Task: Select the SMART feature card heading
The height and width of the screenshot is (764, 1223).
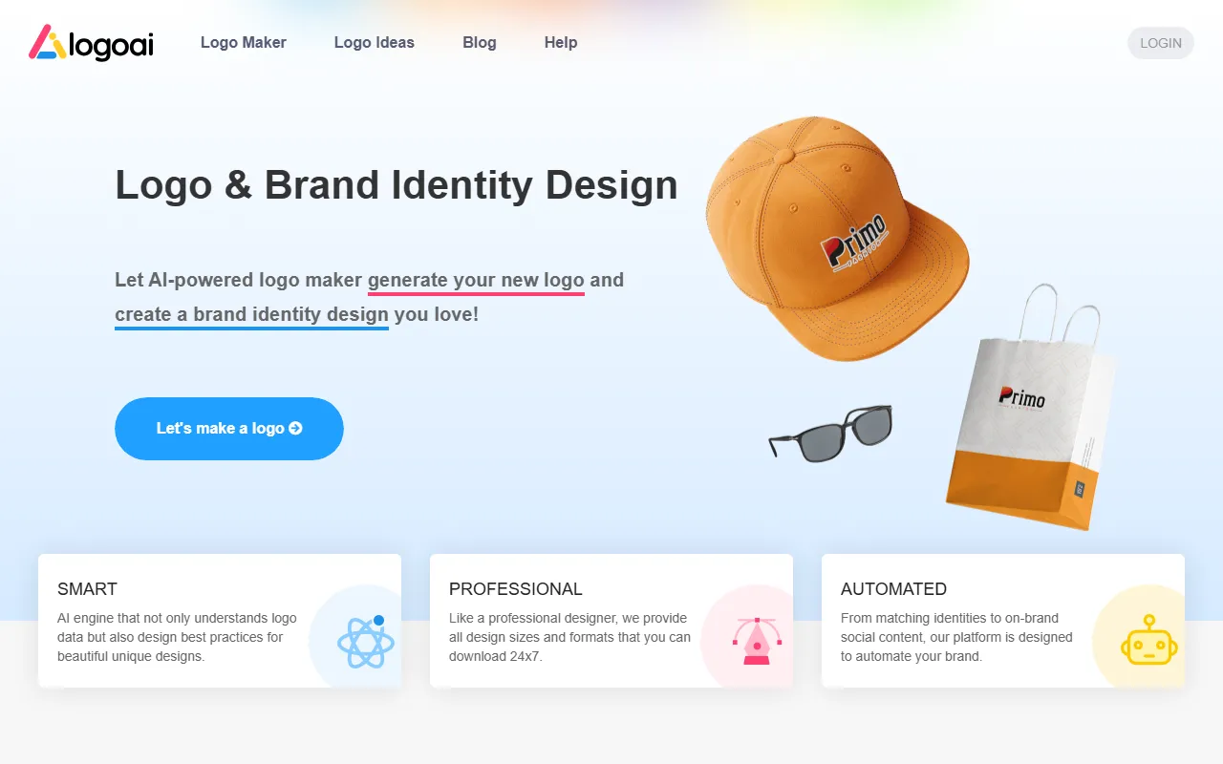Action: (x=87, y=589)
